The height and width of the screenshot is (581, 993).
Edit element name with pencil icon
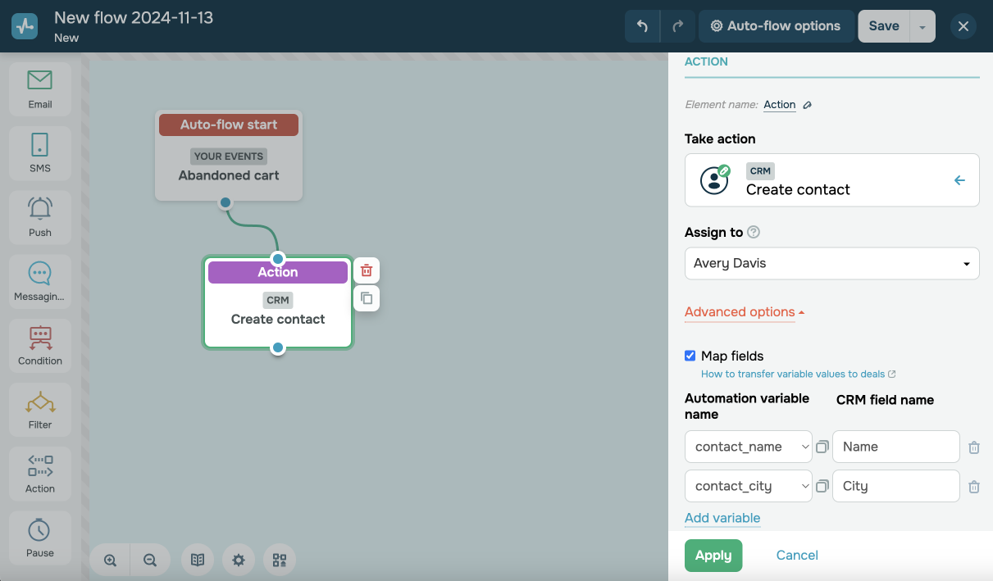coord(807,105)
